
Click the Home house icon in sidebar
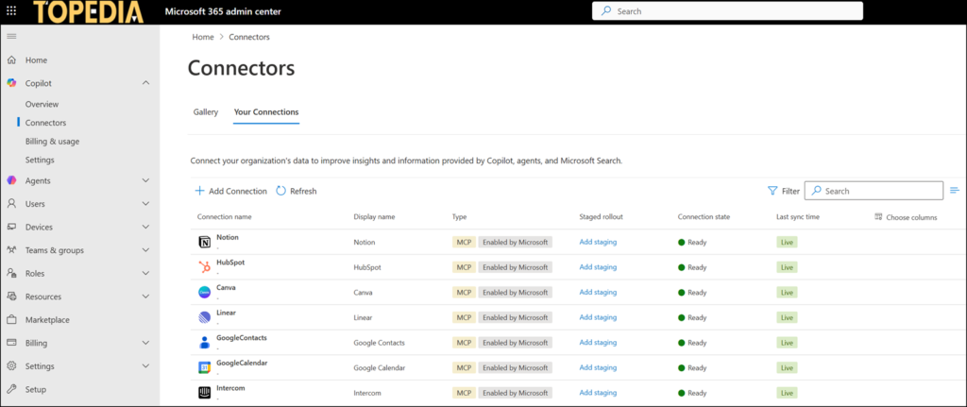(x=11, y=59)
